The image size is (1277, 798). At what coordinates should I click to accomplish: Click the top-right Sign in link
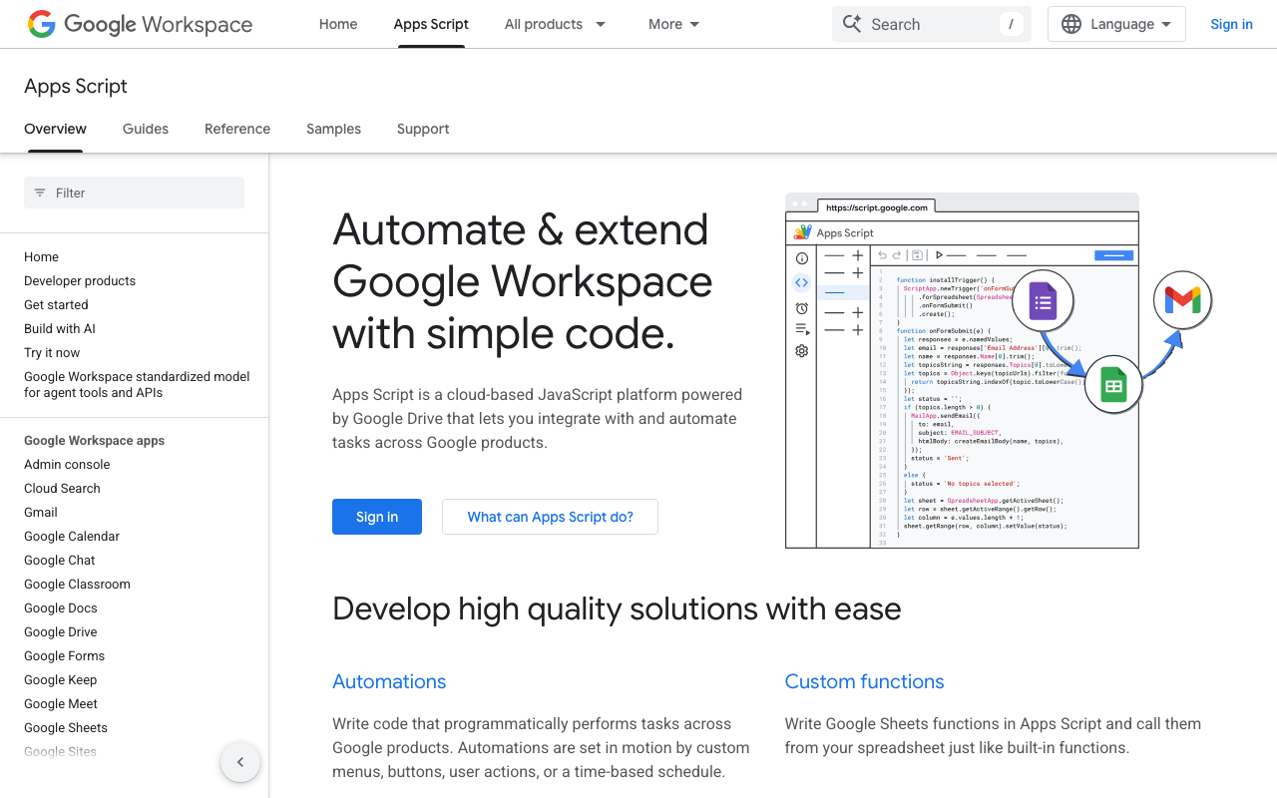(x=1231, y=24)
